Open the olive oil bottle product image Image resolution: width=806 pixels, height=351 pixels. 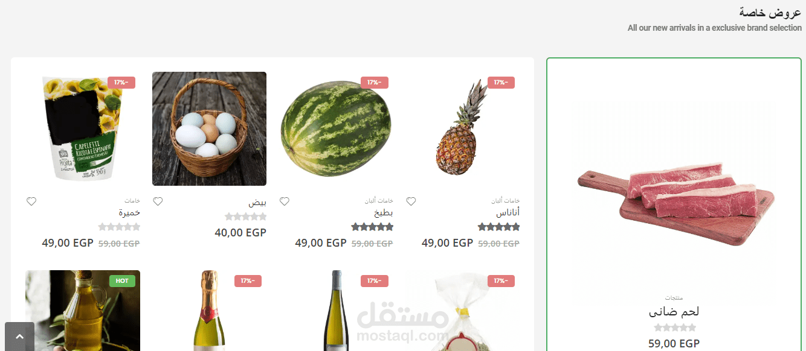point(83,311)
